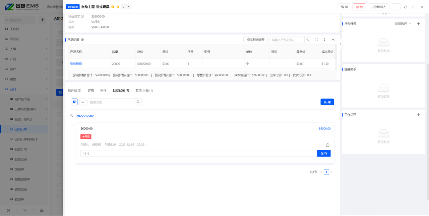
Task: Switch to the 详情 tab
Action: point(91,91)
